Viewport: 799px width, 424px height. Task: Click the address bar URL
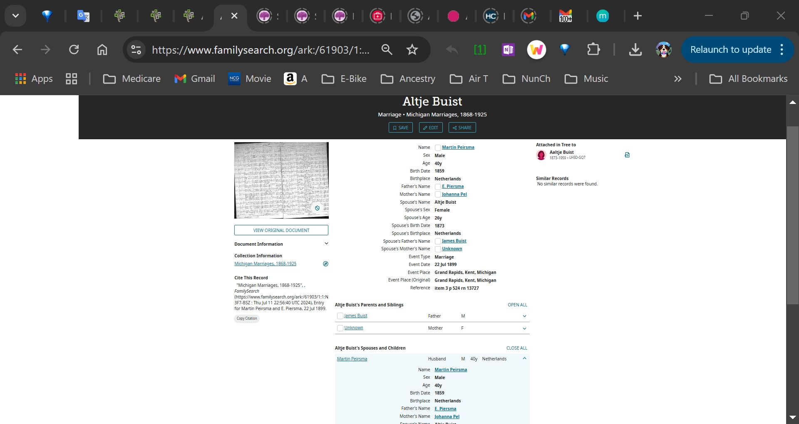pyautogui.click(x=261, y=50)
